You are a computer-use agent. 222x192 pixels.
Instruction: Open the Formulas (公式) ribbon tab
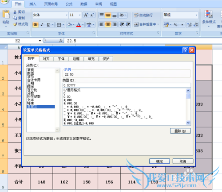(69, 4)
